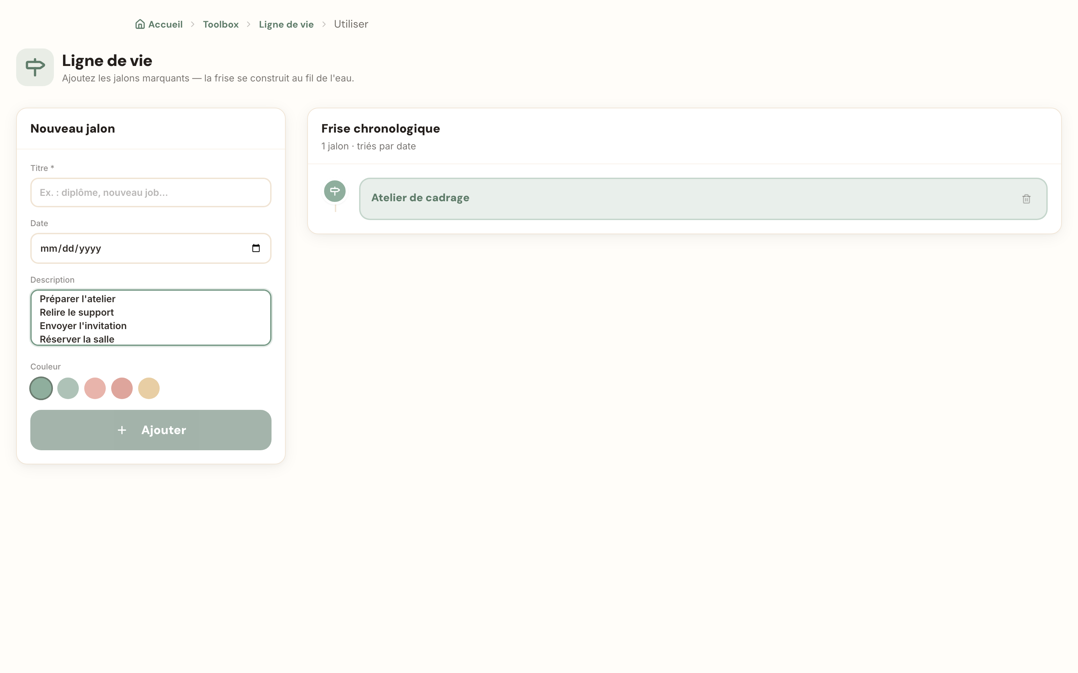Pick the dusty rose color swatch
This screenshot has width=1078, height=673.
122,388
